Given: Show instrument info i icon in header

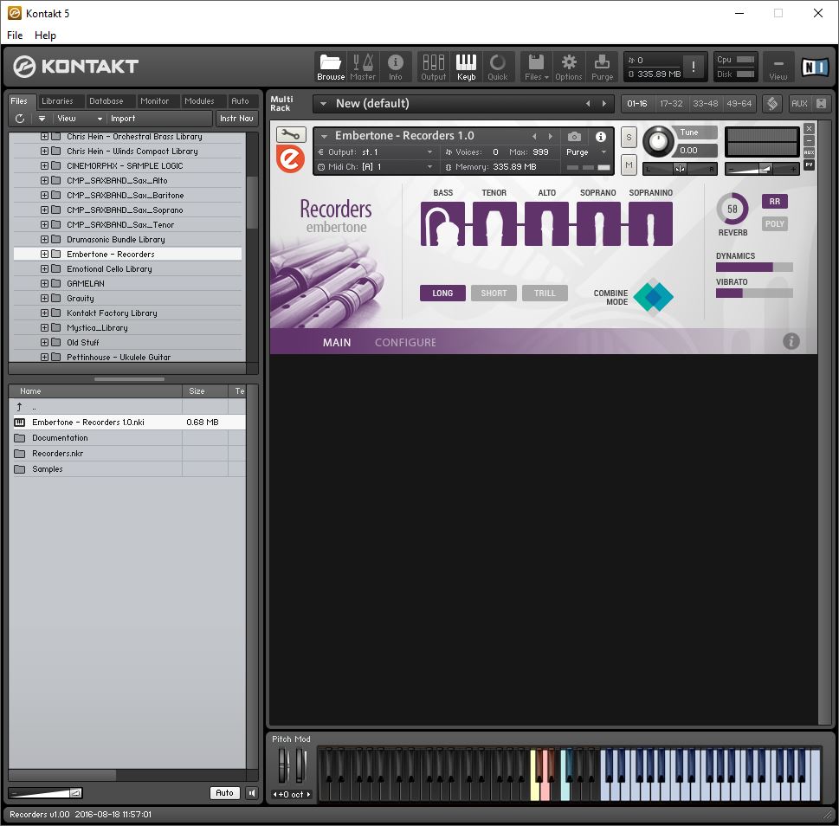Looking at the screenshot, I should (600, 137).
